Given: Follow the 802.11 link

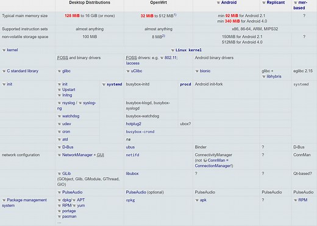Looking at the screenshot, I should click(x=171, y=57).
